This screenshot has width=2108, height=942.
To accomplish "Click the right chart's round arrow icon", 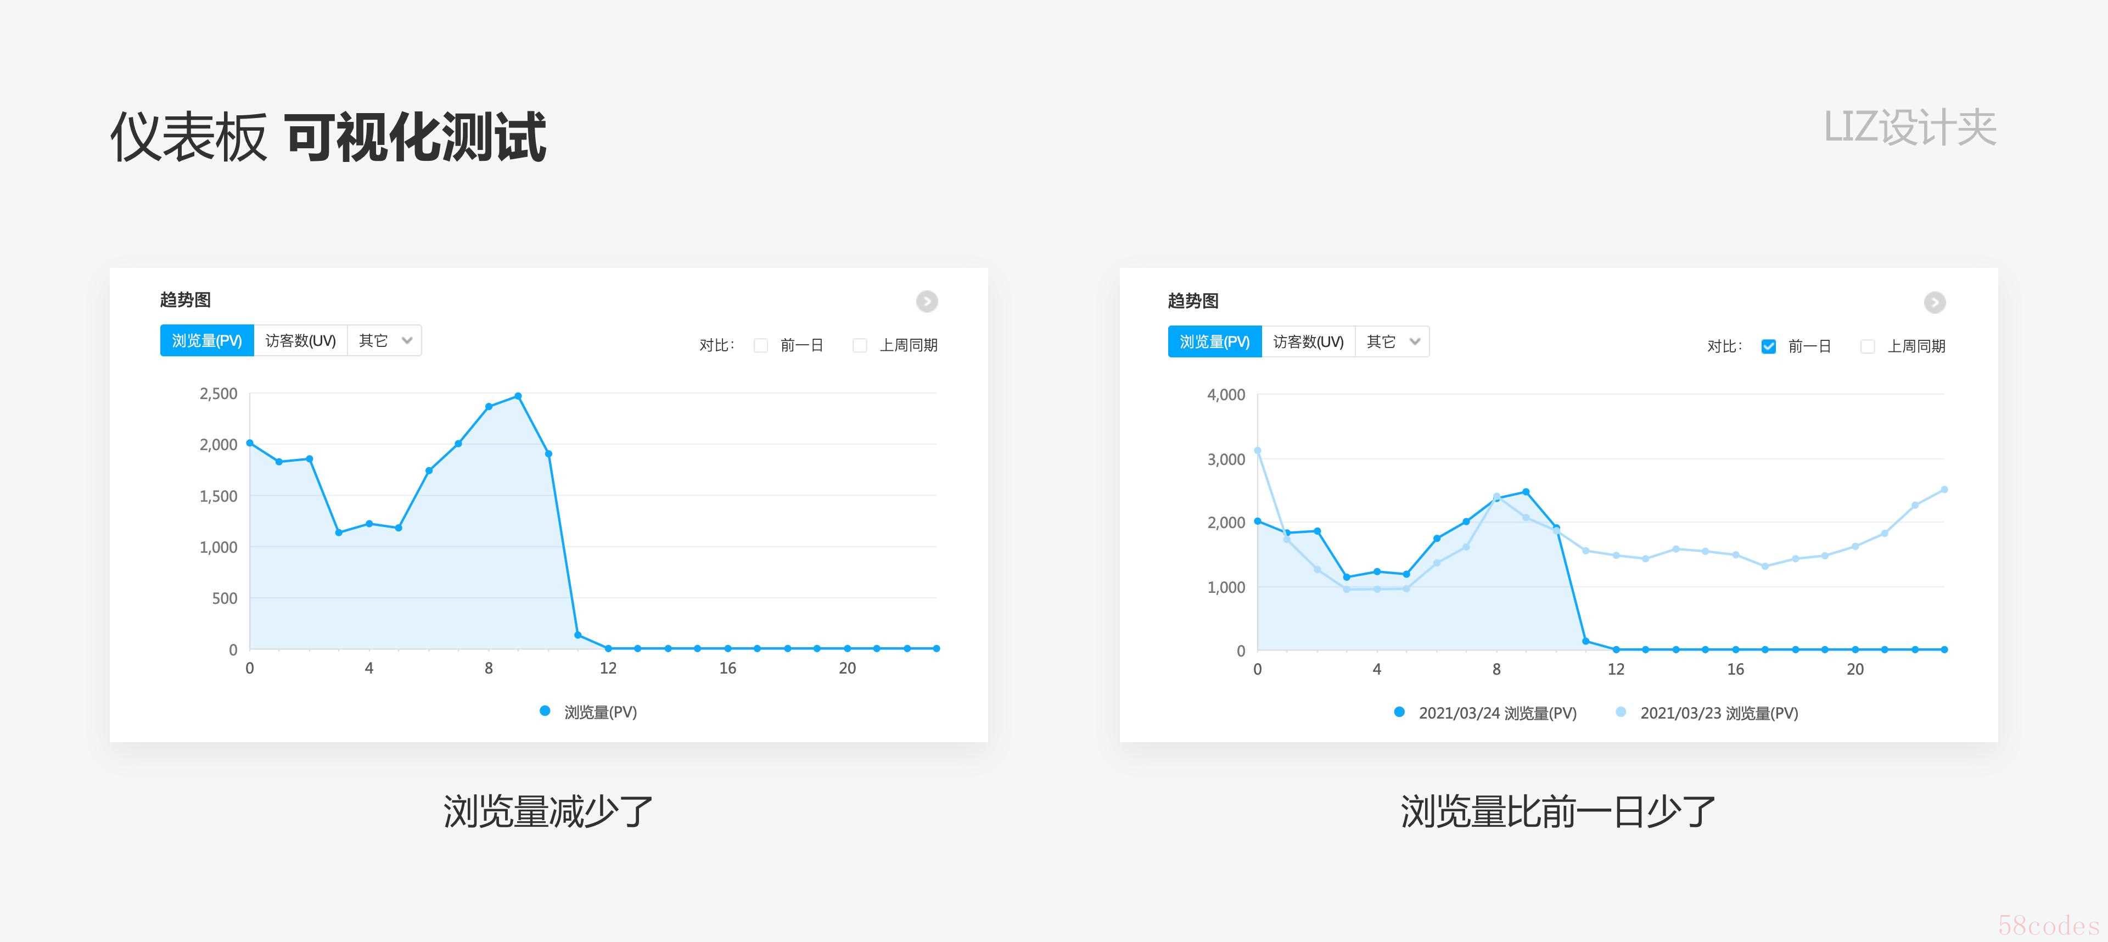I will (x=1935, y=303).
